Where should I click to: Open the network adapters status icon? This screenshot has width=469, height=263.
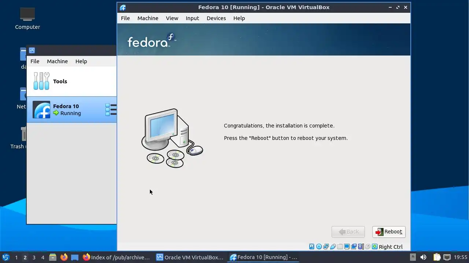click(326, 247)
